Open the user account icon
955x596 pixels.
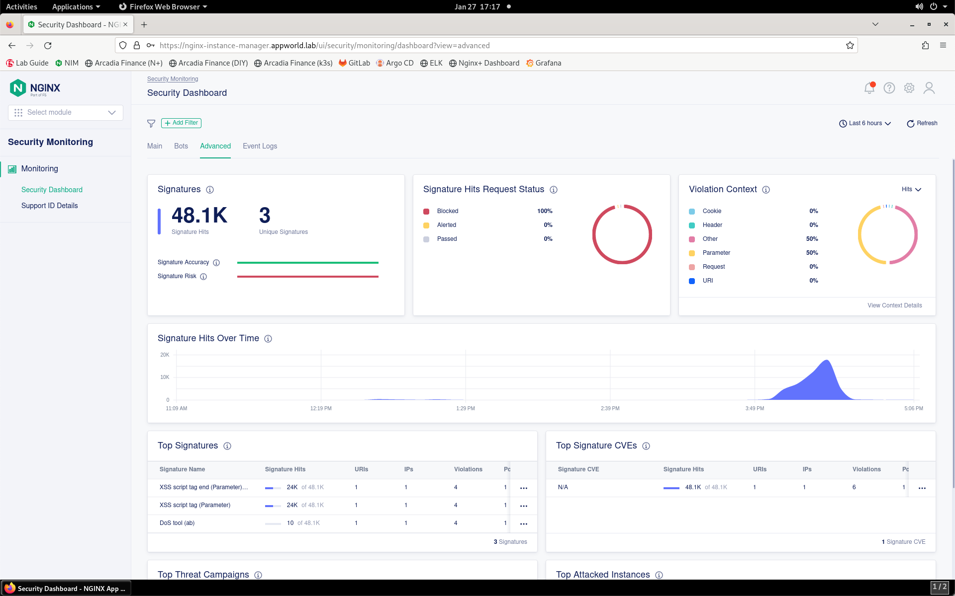[x=929, y=88]
